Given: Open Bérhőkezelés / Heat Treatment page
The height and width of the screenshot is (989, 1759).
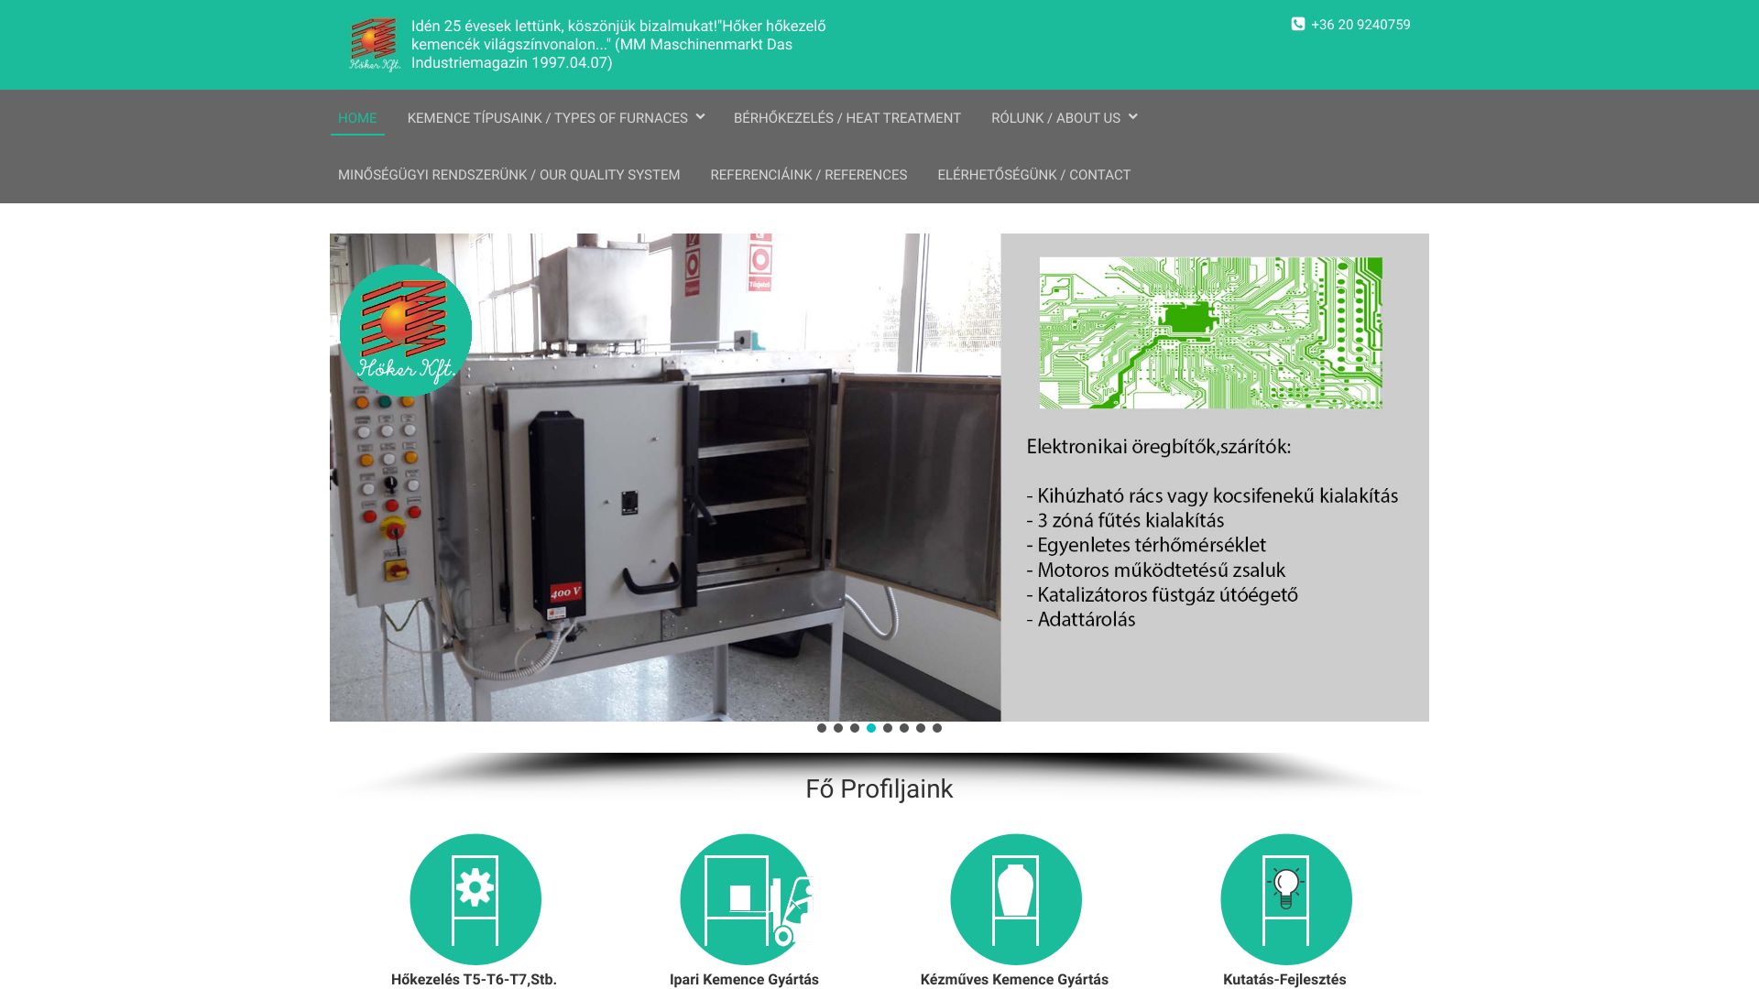Looking at the screenshot, I should [847, 118].
